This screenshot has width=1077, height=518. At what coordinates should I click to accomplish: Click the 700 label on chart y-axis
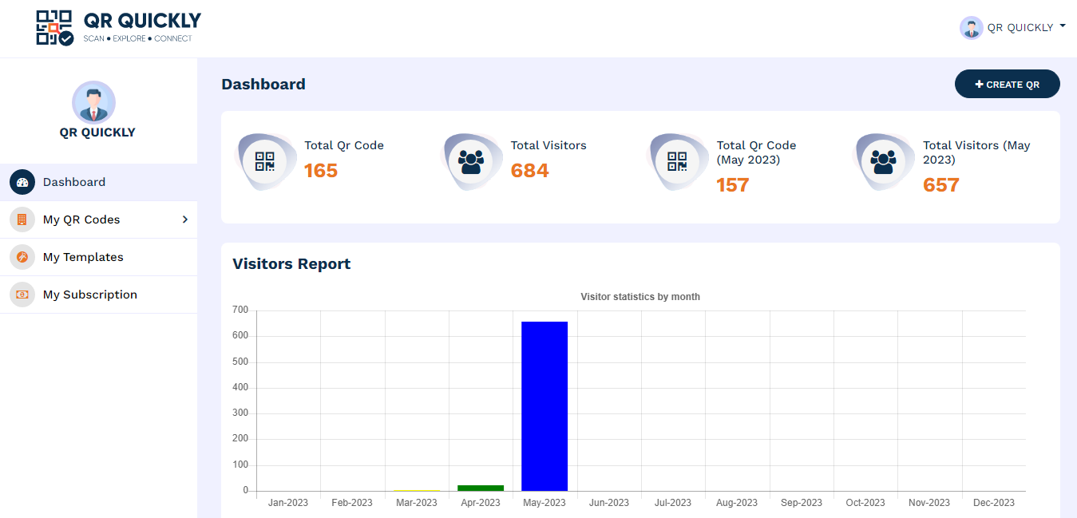coord(240,310)
